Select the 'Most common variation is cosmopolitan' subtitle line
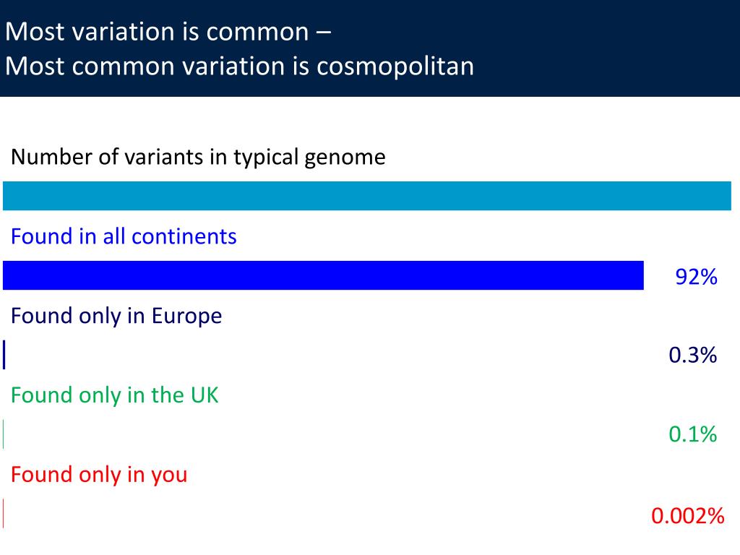The height and width of the screenshot is (555, 740). pos(239,66)
